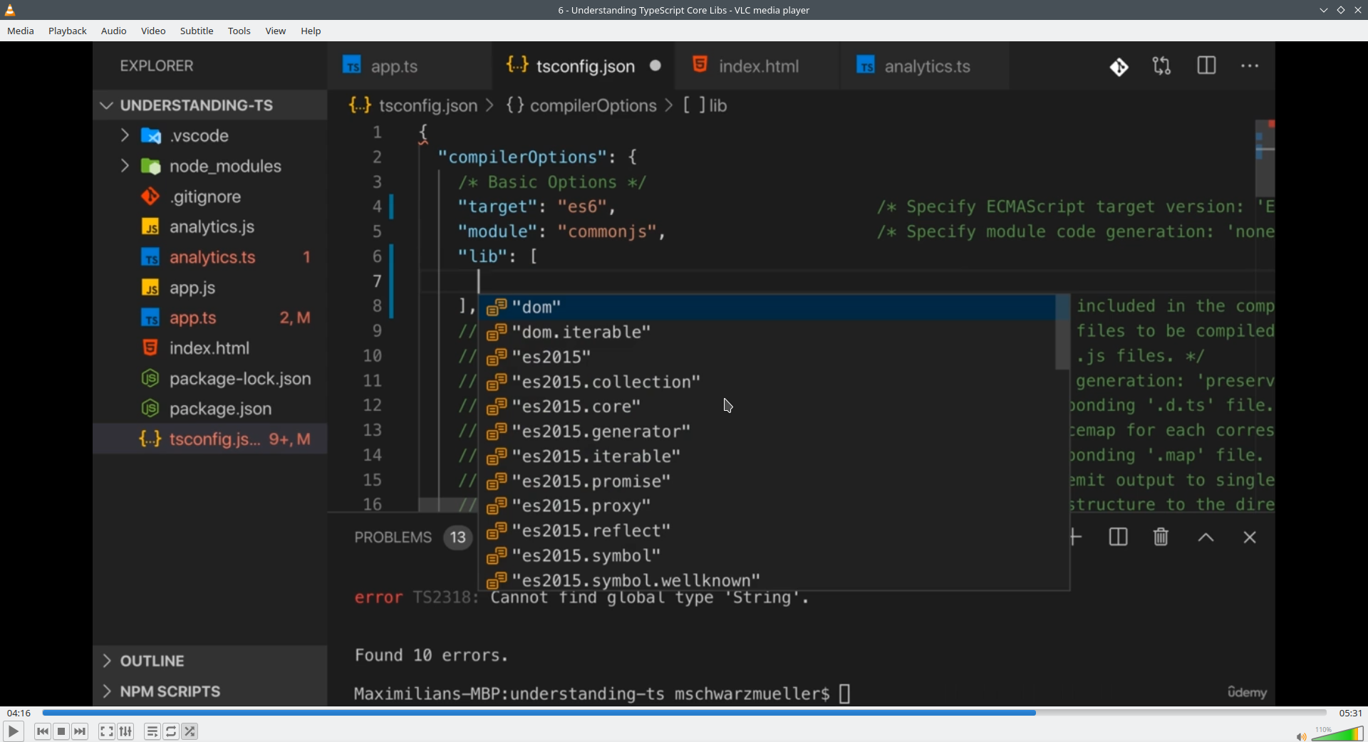Toggle loop playback mode
This screenshot has width=1368, height=742.
pos(172,731)
